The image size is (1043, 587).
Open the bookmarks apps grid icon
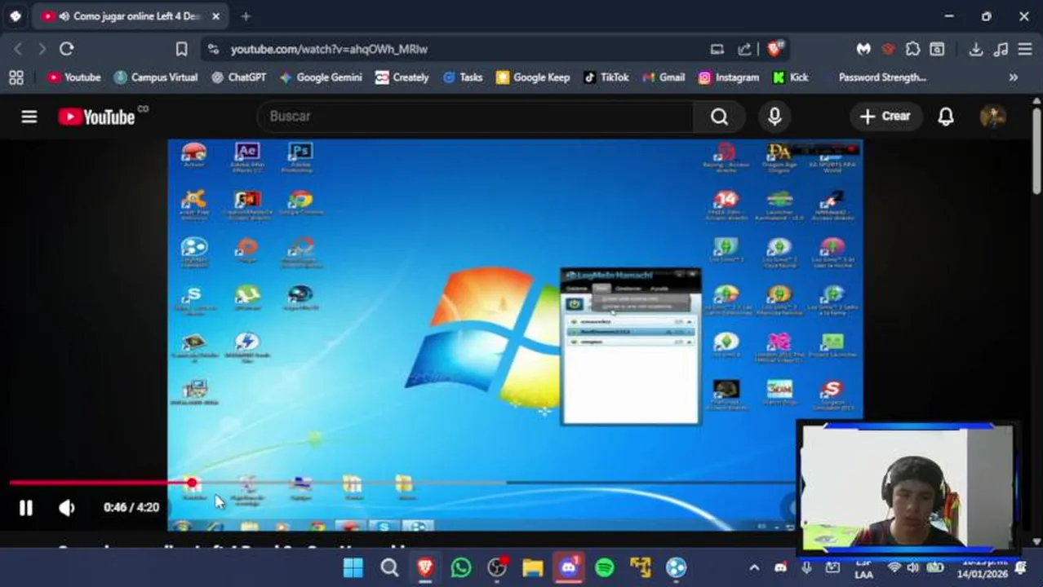click(x=16, y=77)
